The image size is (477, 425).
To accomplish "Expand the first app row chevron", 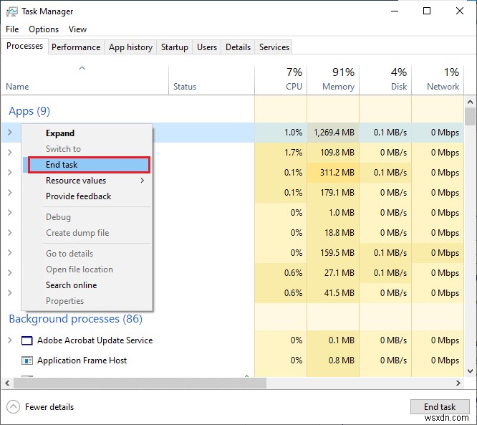I will 10,133.
